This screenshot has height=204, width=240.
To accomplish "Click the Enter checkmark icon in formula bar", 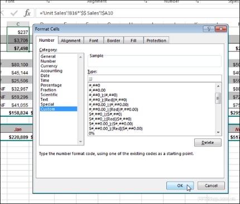I will coord(14,13).
